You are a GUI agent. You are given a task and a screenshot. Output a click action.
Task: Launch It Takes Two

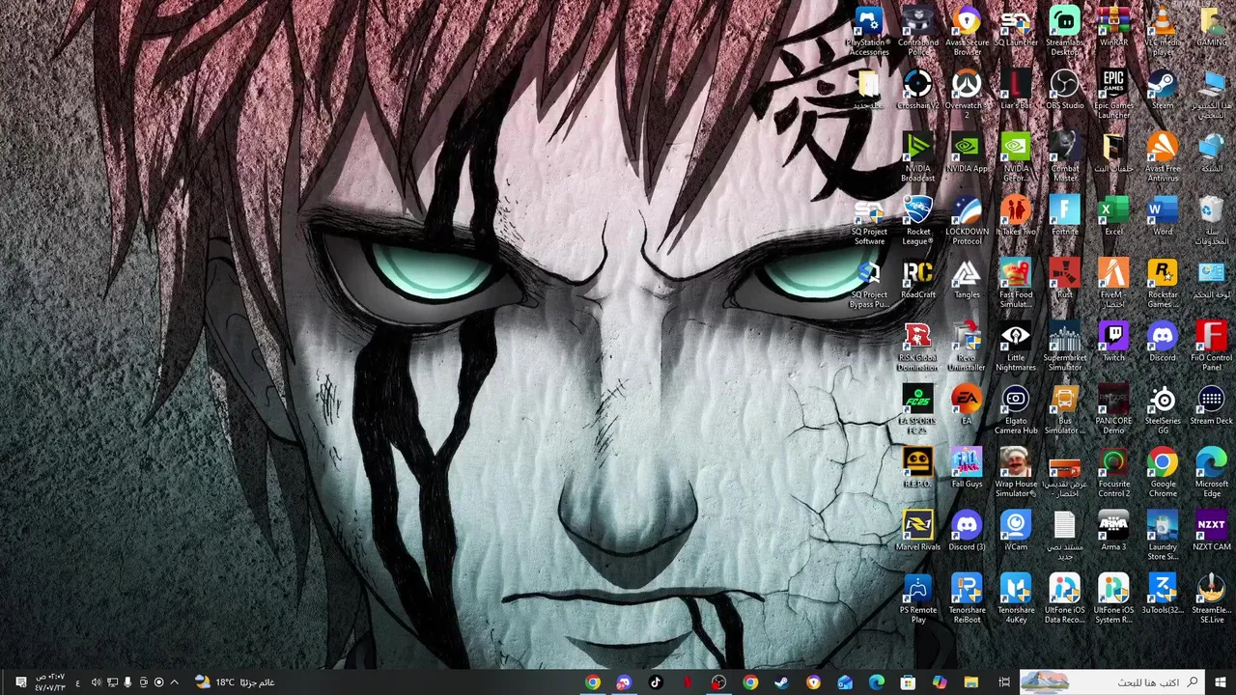pyautogui.click(x=1016, y=216)
